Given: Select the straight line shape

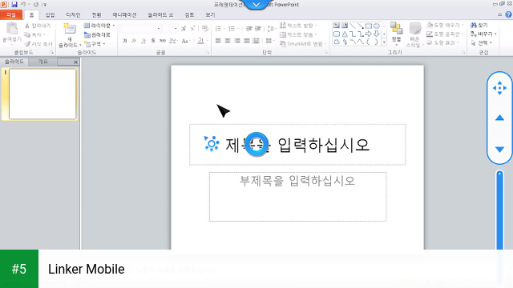Looking at the screenshot, I should pyautogui.click(x=353, y=26).
